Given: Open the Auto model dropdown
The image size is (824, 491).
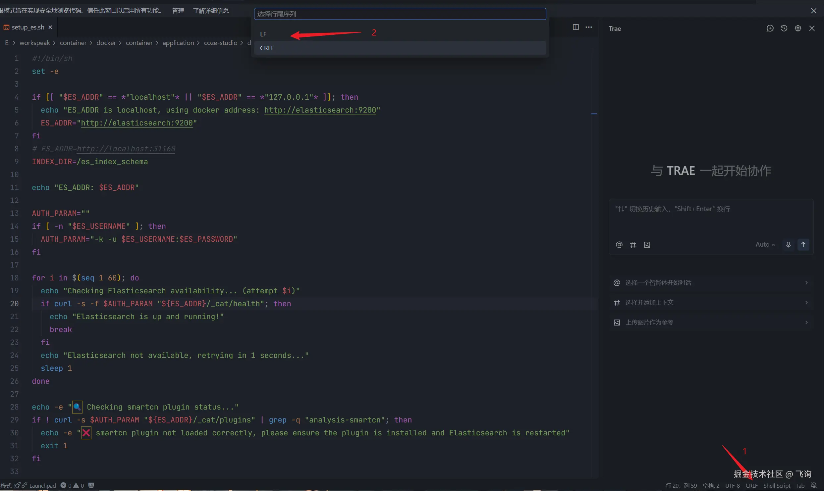Looking at the screenshot, I should (765, 245).
